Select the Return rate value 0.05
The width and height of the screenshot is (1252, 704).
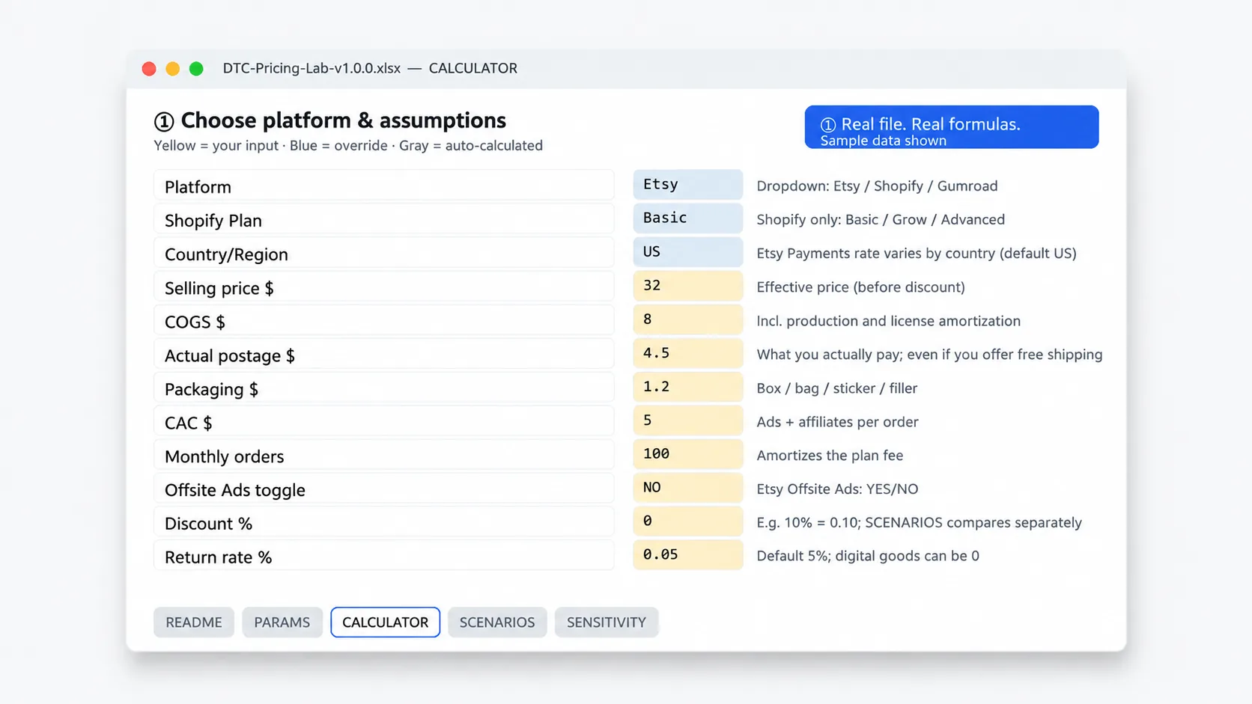(x=687, y=555)
